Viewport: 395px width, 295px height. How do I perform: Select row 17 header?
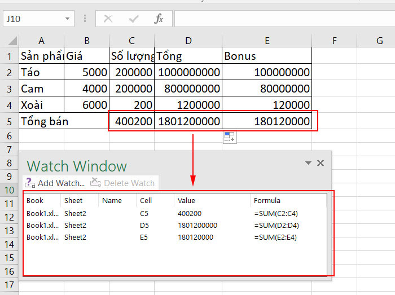point(10,285)
